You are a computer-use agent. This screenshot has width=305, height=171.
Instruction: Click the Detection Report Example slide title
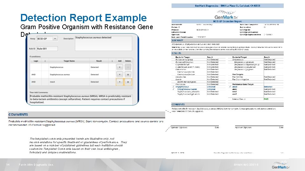coord(84,18)
